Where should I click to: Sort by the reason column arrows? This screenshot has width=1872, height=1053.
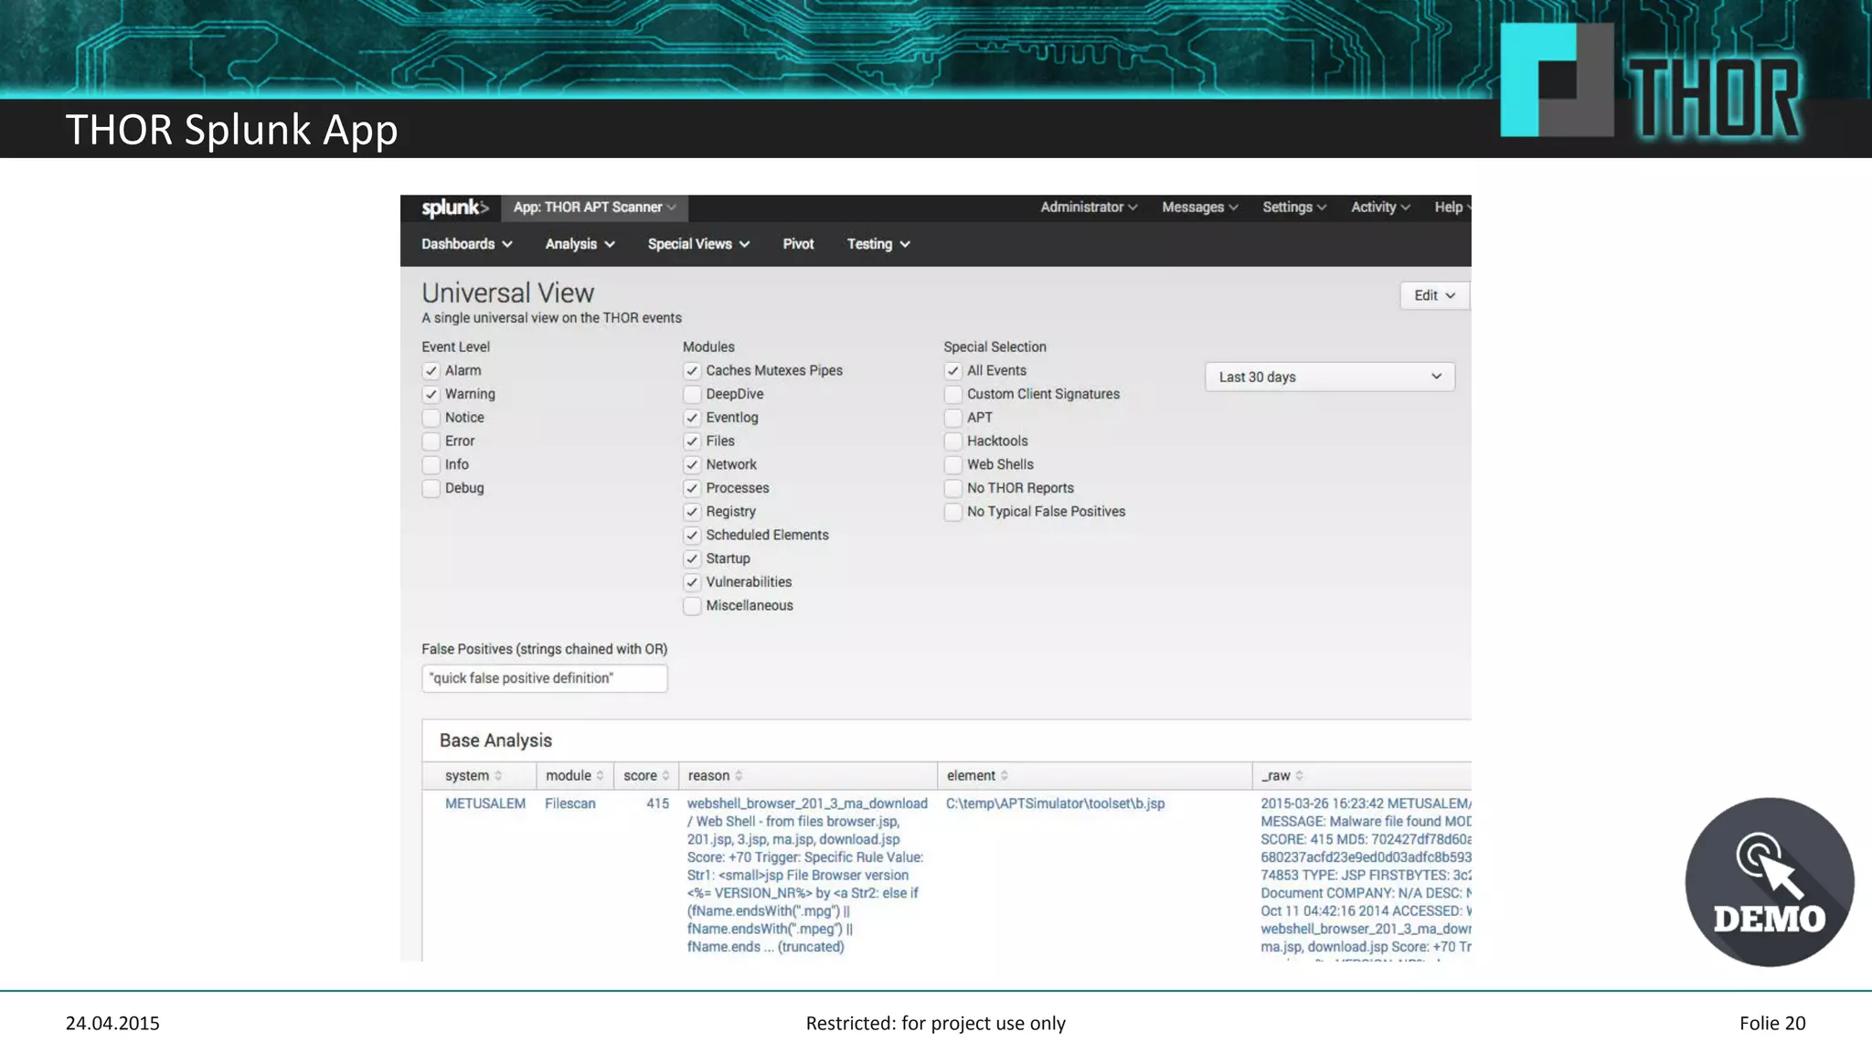point(739,776)
